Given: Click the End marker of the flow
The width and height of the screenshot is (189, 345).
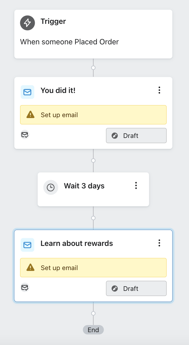Looking at the screenshot, I should (93, 330).
